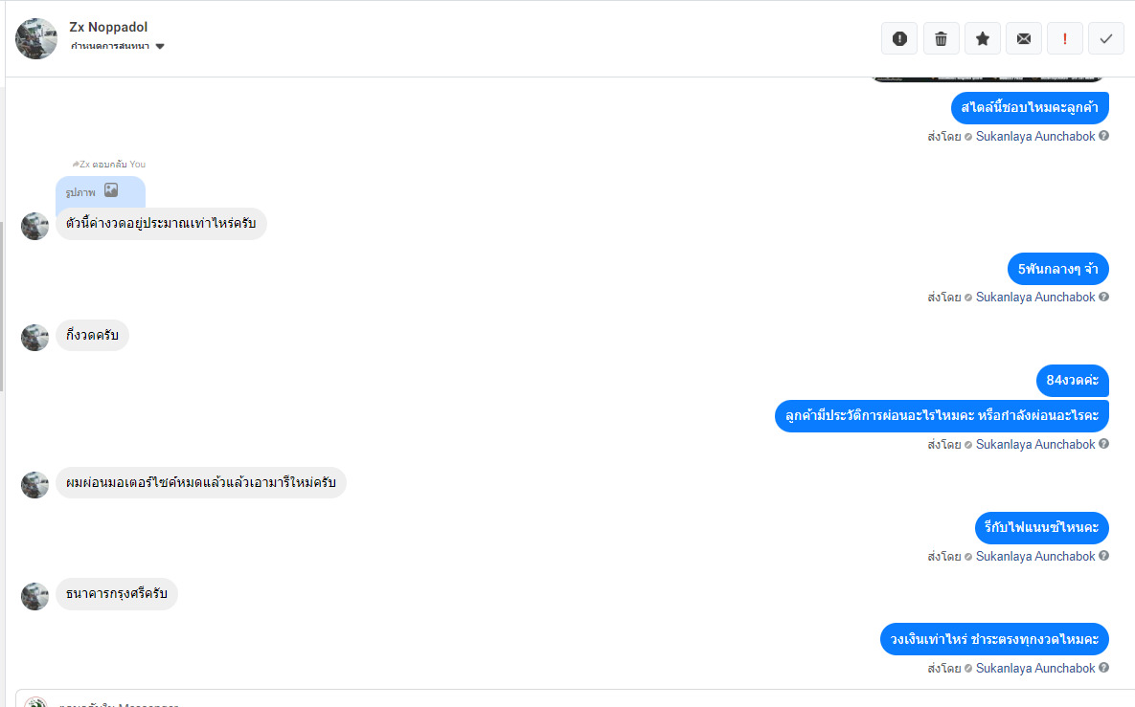Click help icon under '84งวดค่ะ' message group
The image size is (1135, 707).
(x=1103, y=444)
